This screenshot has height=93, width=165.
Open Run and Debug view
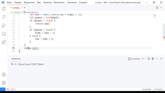click(x=4, y=25)
